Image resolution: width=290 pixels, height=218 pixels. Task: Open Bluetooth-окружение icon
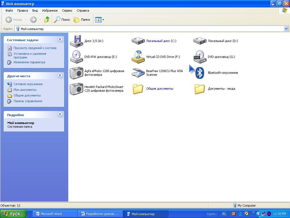click(x=200, y=73)
